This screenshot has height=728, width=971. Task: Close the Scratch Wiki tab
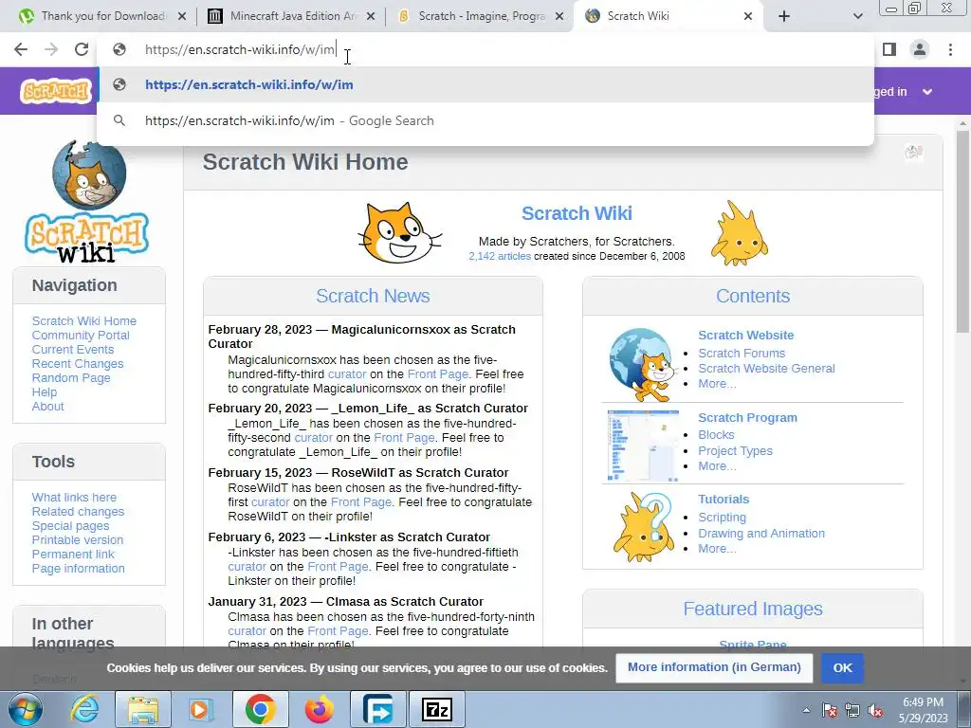coord(748,17)
